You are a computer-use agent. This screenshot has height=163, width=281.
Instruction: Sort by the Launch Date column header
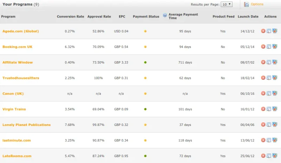(248, 16)
